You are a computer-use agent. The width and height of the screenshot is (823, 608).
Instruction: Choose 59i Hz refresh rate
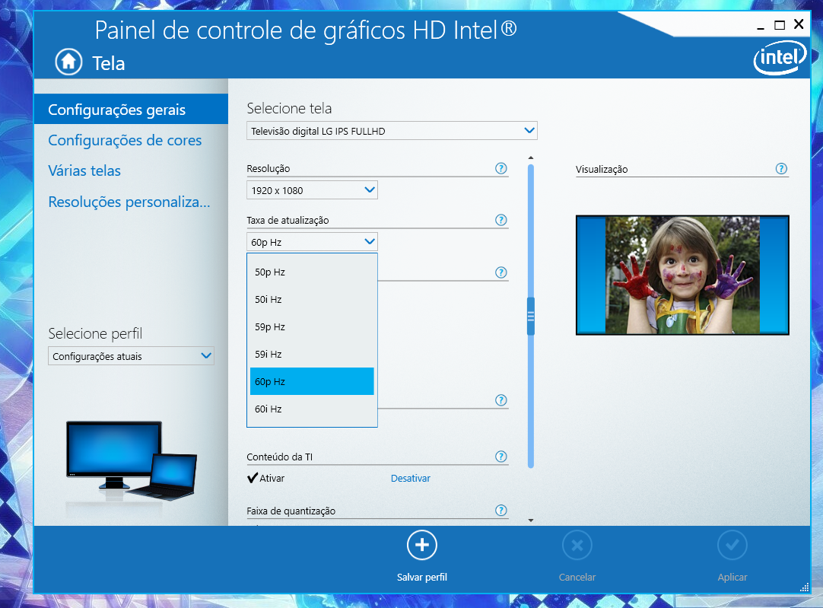coord(312,354)
